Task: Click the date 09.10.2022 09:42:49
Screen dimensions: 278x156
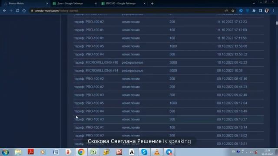Action: (232, 95)
